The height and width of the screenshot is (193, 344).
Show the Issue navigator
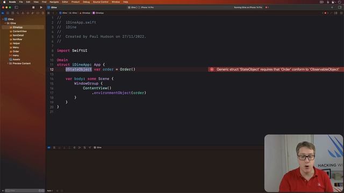pyautogui.click(x=23, y=13)
